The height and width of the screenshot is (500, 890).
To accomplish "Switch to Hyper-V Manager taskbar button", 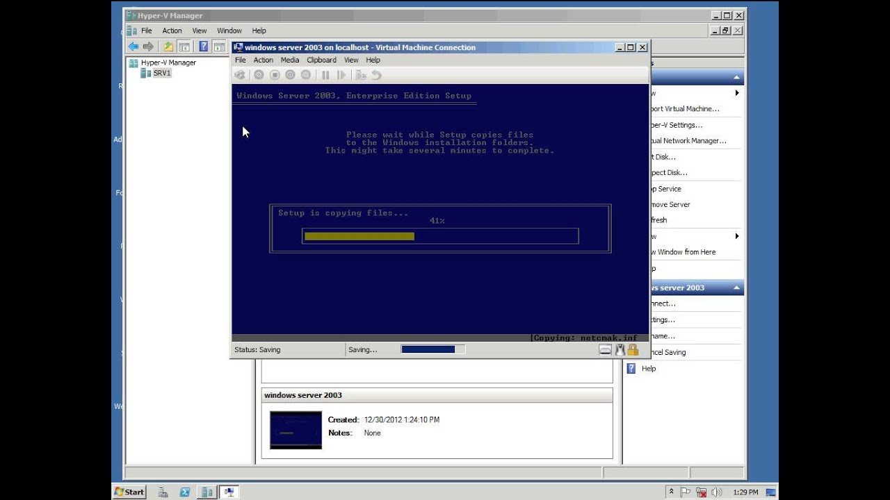I will point(207,492).
